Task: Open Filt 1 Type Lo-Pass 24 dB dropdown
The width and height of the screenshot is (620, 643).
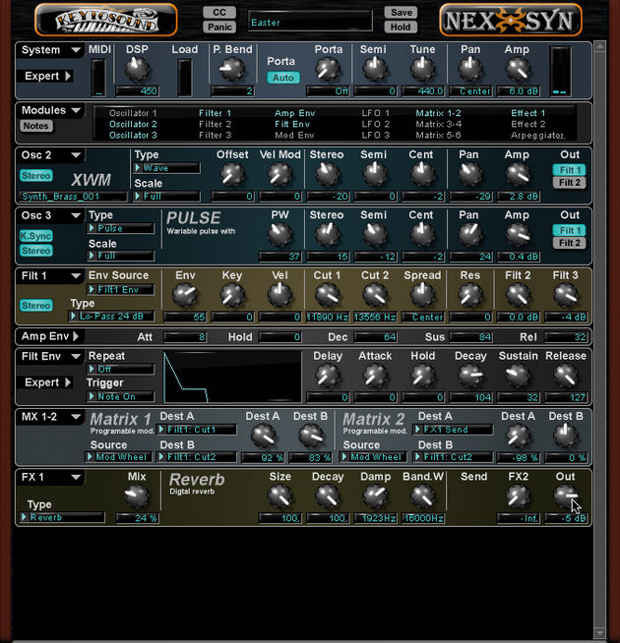Action: point(111,317)
